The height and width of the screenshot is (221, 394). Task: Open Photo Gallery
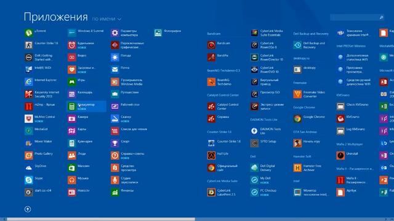39,155
